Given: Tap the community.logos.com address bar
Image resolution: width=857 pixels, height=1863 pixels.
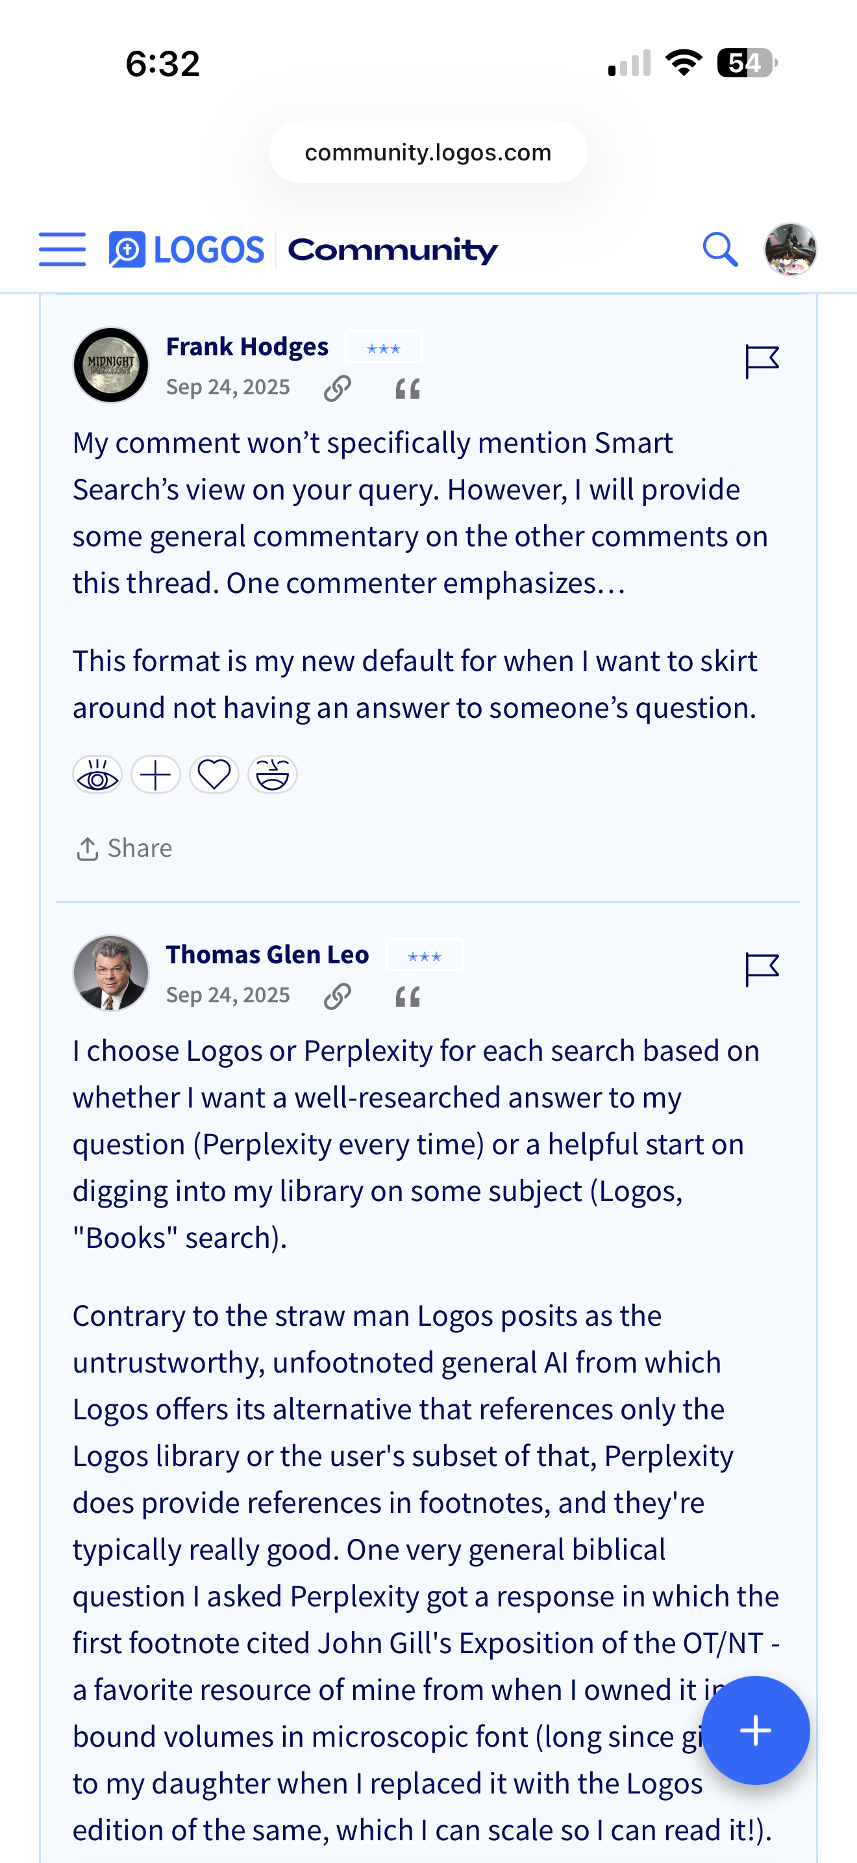Looking at the screenshot, I should tap(429, 152).
